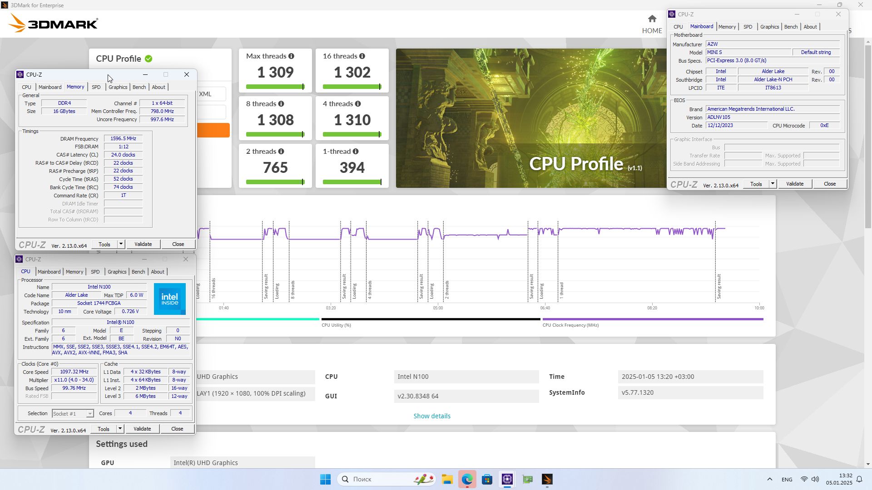
Task: Click the Windows search box
Action: tap(386, 479)
